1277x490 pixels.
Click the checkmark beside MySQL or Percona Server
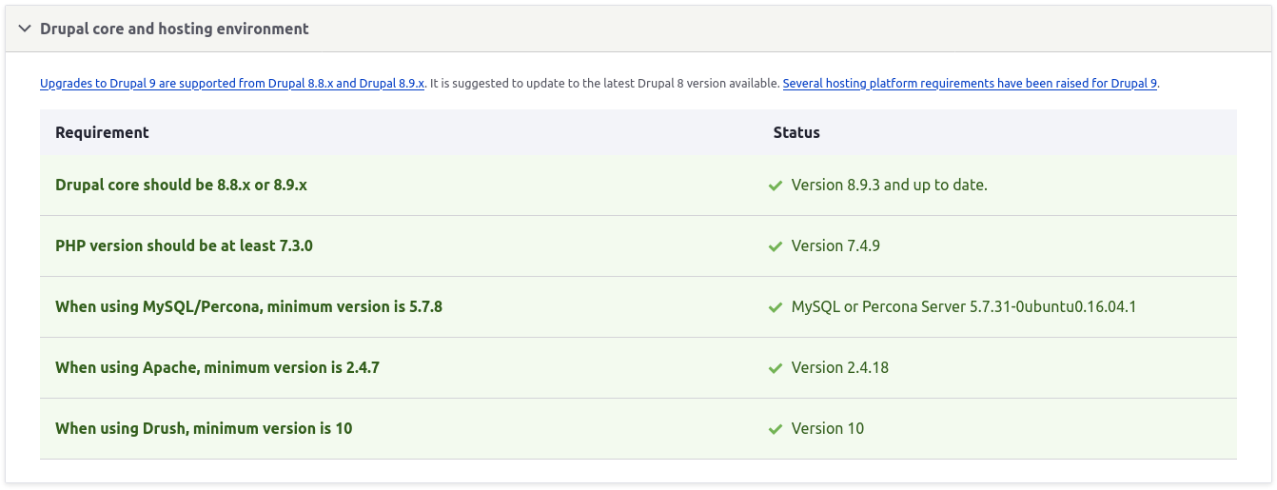(x=775, y=307)
